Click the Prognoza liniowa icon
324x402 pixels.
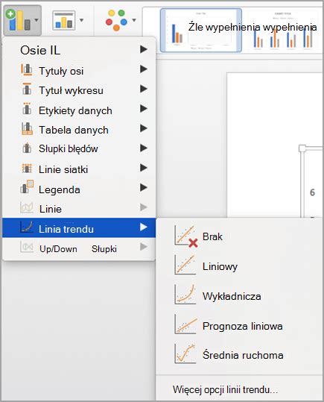tap(185, 324)
